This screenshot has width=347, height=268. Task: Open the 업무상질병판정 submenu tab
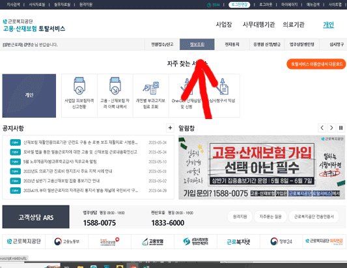point(302,44)
